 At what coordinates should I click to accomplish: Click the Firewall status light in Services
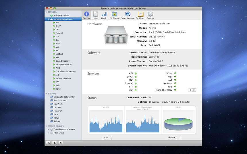point(136,83)
